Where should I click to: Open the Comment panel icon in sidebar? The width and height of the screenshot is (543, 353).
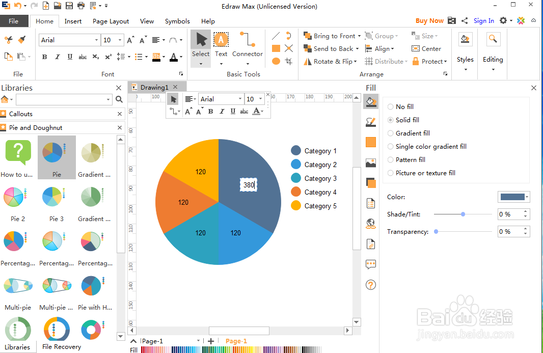click(x=370, y=265)
